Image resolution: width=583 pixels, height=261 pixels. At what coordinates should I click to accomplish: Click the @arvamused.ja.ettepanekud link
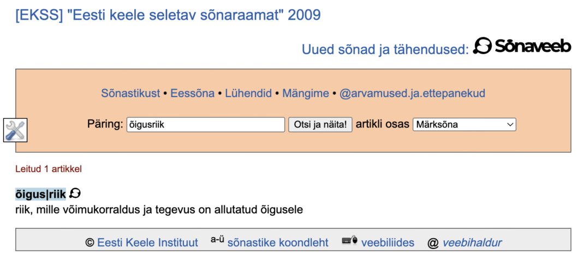412,93
